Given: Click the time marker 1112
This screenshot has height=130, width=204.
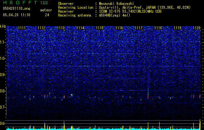Looking at the screenshot, I should click(42, 28).
